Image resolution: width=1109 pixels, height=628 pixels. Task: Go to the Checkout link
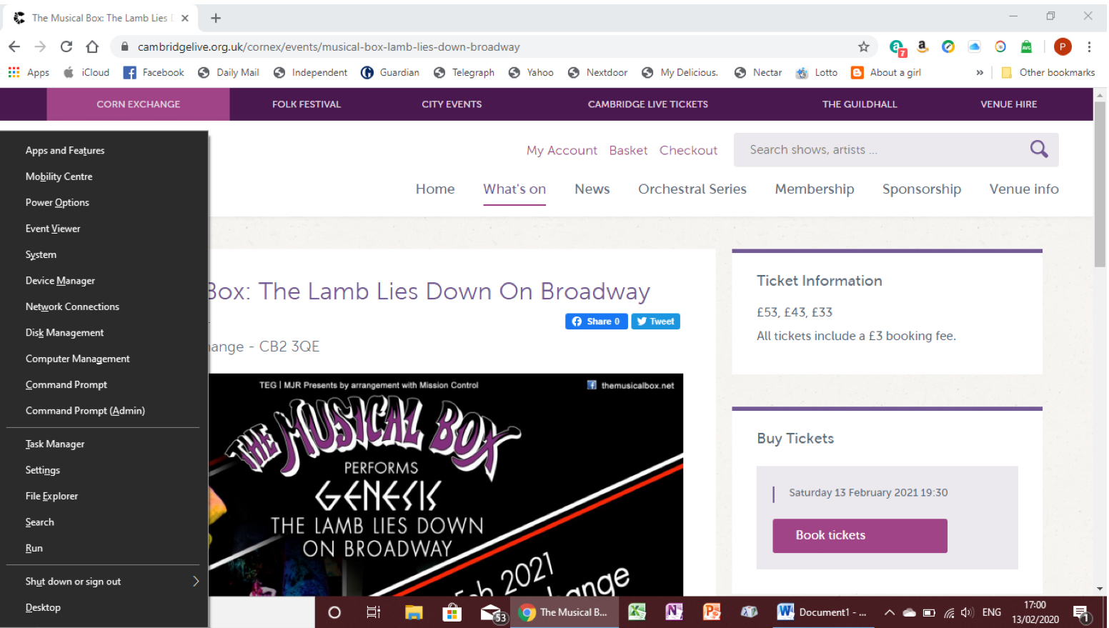688,150
